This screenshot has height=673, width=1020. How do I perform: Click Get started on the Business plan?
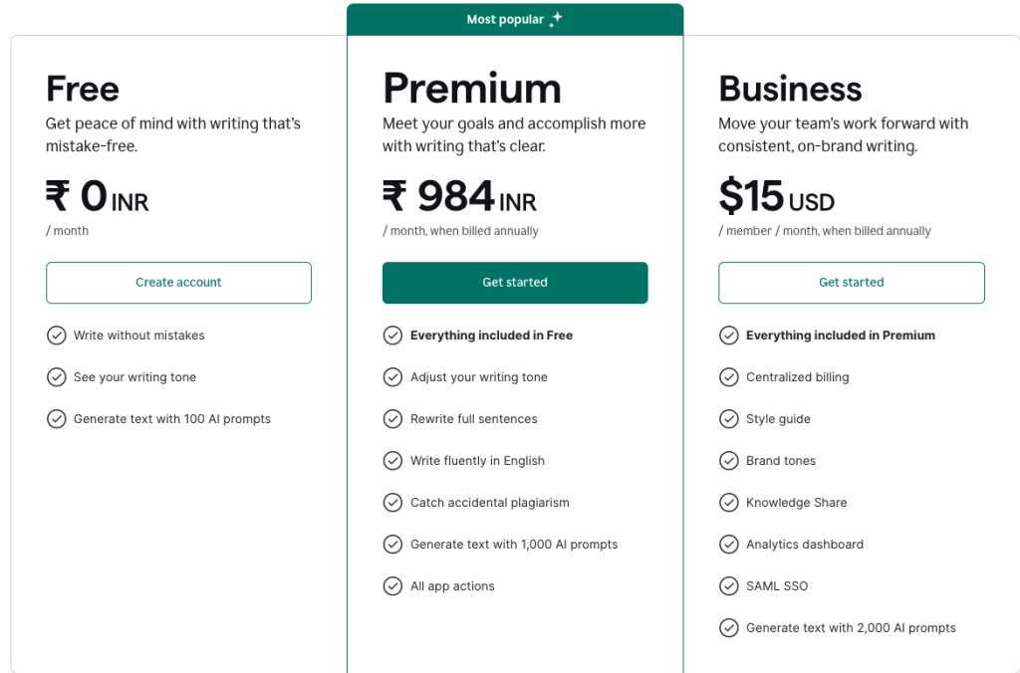pyautogui.click(x=852, y=283)
